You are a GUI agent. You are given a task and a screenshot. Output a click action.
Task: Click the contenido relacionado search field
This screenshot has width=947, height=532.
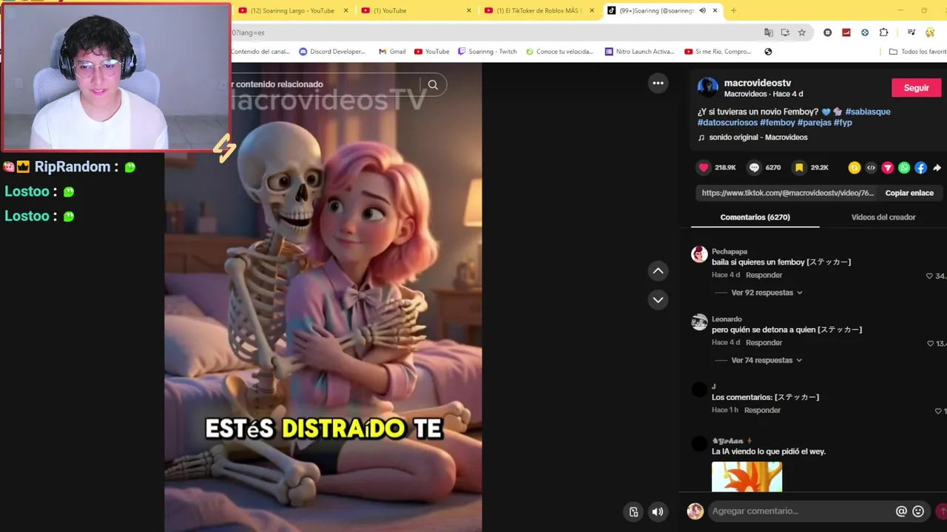coord(326,84)
